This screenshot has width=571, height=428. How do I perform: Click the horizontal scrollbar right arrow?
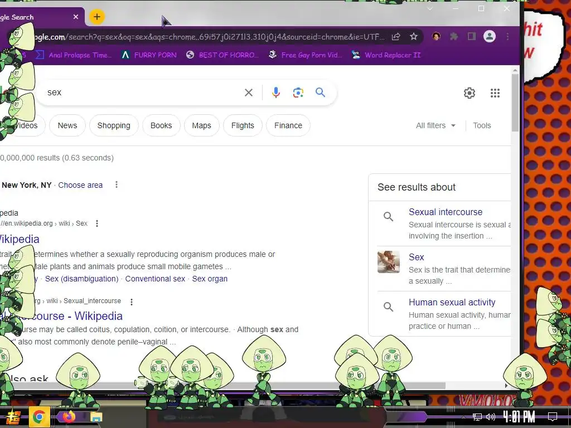[x=506, y=386]
